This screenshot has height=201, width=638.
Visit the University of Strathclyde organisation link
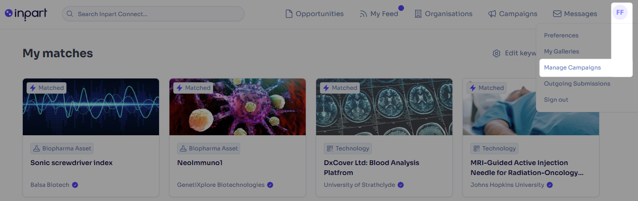click(x=359, y=185)
